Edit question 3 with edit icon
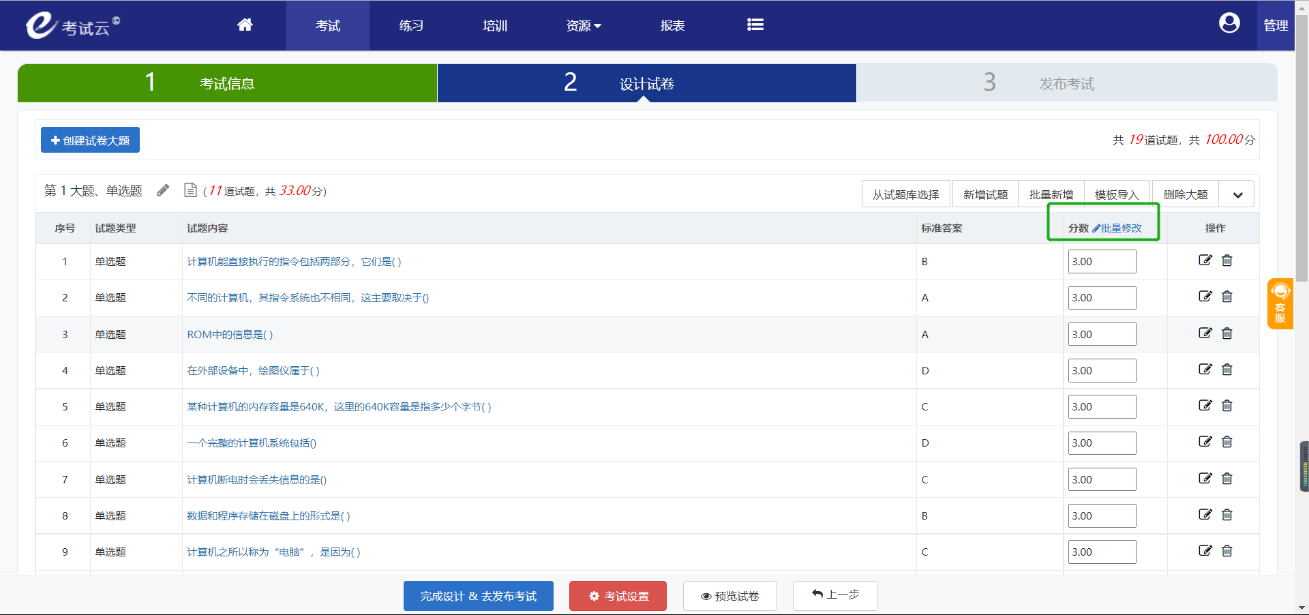 [1205, 333]
